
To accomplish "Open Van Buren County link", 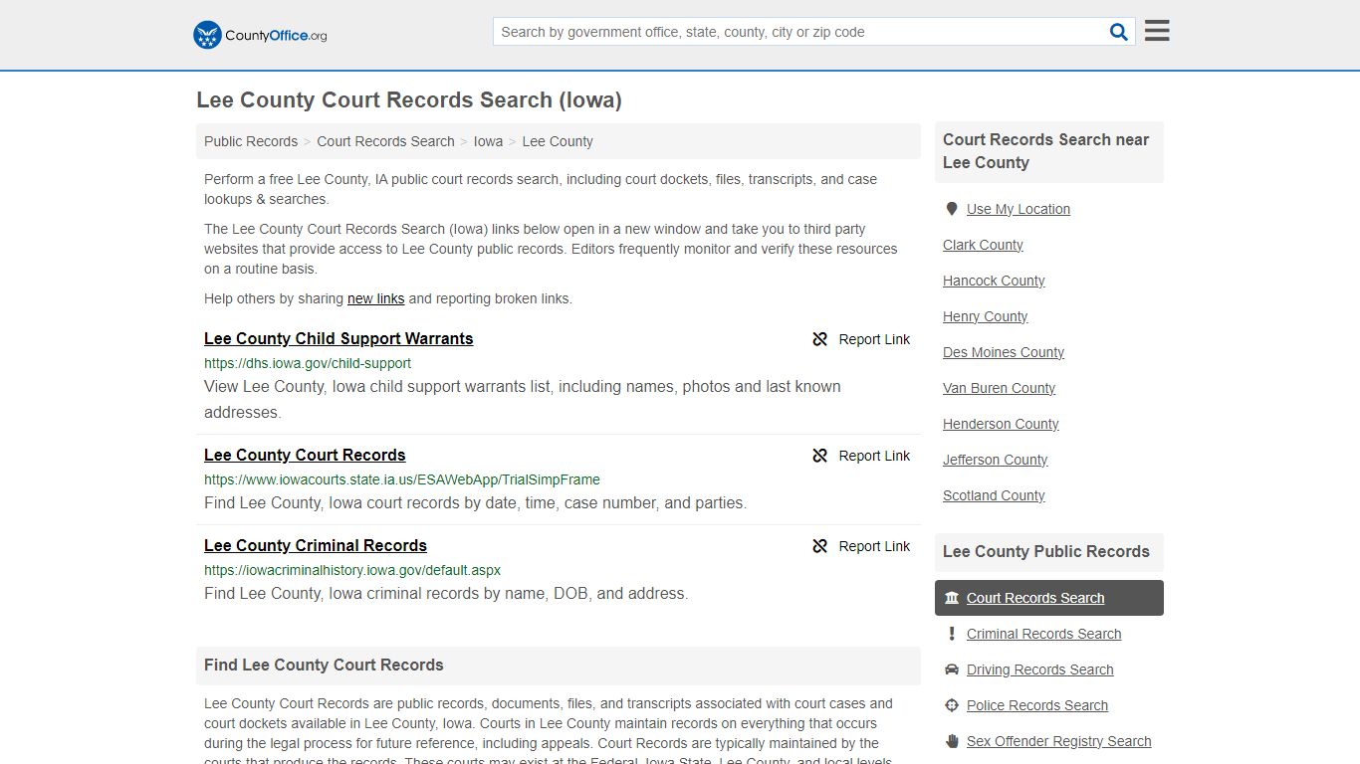I will click(999, 388).
